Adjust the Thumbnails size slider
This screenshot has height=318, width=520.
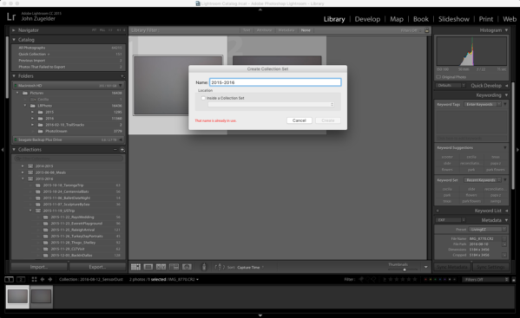pos(405,269)
